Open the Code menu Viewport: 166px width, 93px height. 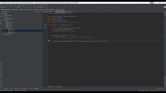[16, 5]
